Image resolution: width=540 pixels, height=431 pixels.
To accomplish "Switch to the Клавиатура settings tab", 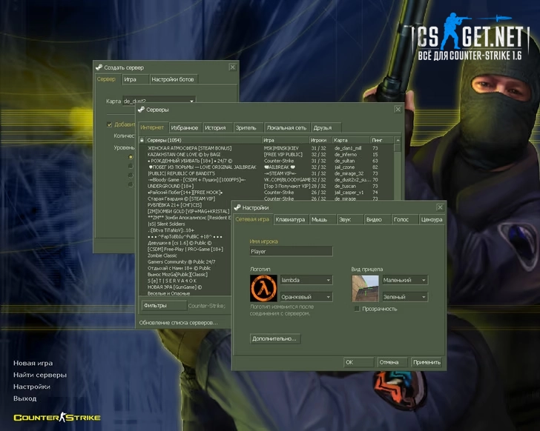I will tap(289, 220).
